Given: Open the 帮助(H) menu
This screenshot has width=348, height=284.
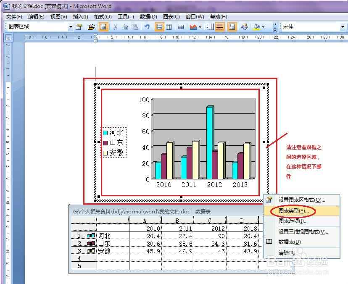Looking at the screenshot, I should [x=219, y=17].
